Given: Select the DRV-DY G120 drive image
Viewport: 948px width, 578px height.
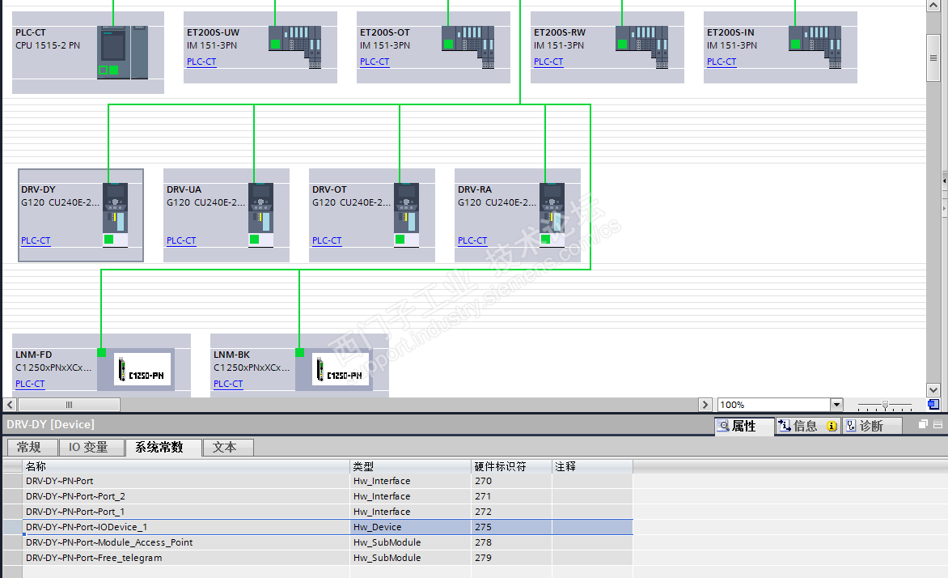Looking at the screenshot, I should [115, 215].
